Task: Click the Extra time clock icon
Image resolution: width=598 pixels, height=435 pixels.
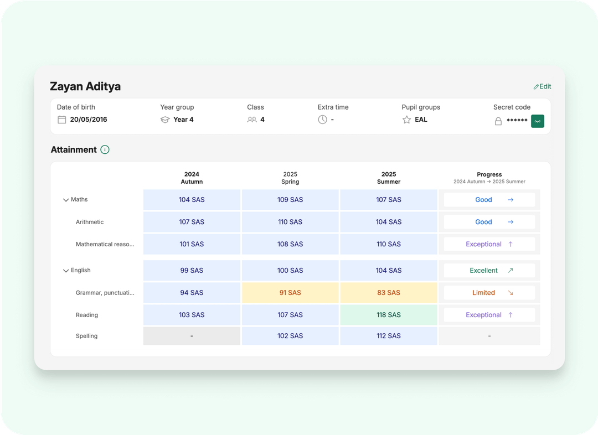Action: (322, 120)
